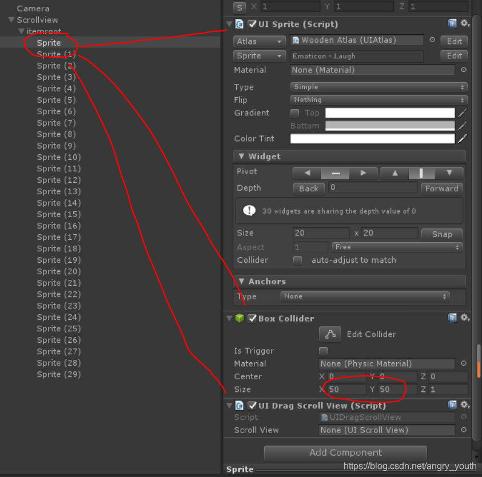Click the Add Component button
The image size is (482, 477).
click(x=345, y=453)
